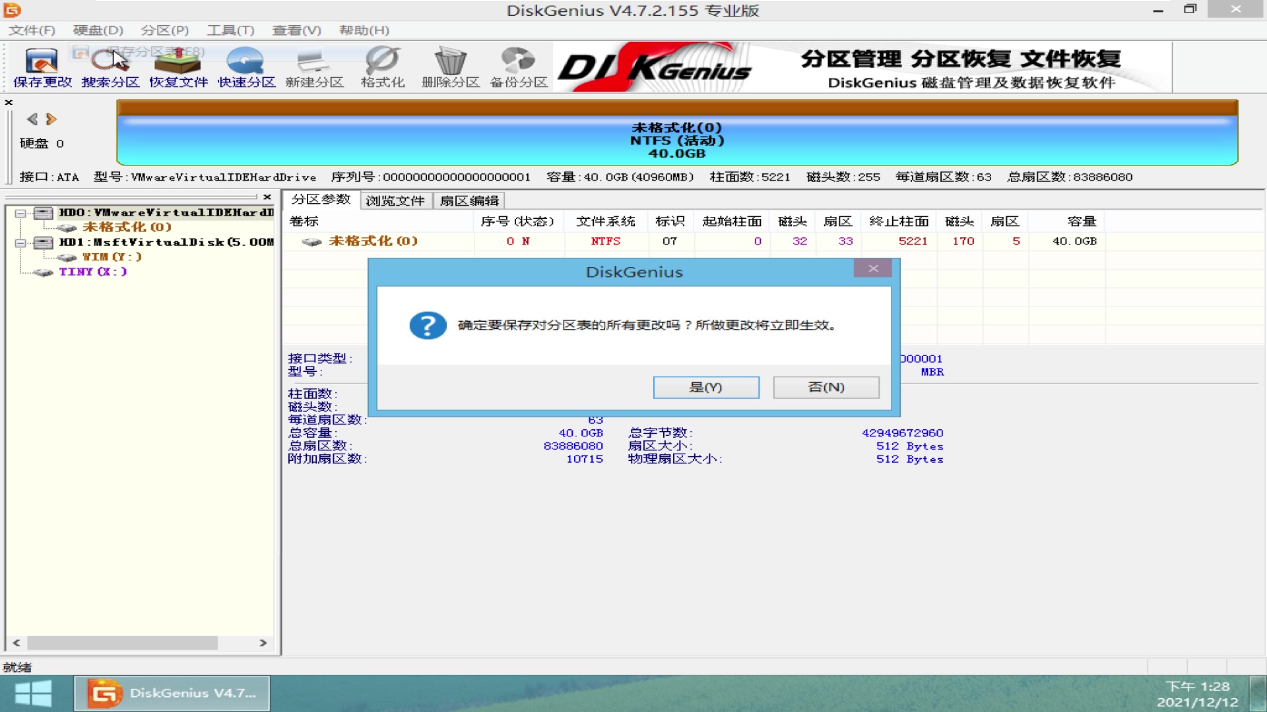1267x712 pixels.
Task: Switch to the 浏览文件 tab
Action: 395,200
